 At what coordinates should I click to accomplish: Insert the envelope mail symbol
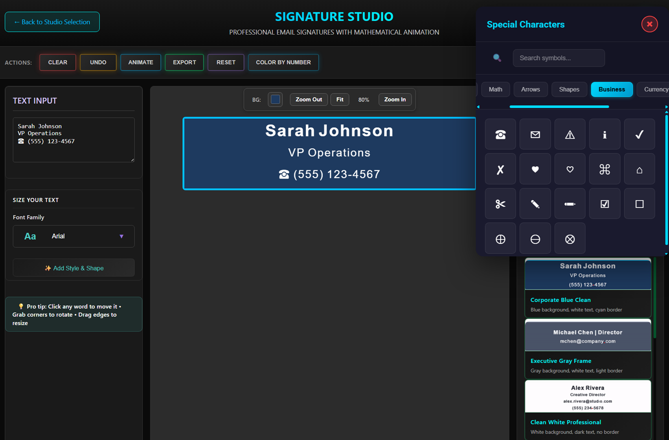[x=535, y=135]
